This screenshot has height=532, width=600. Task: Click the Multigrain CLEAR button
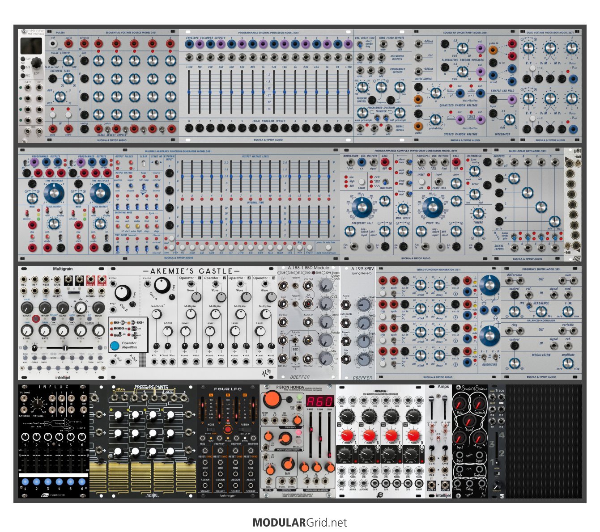coord(34,358)
